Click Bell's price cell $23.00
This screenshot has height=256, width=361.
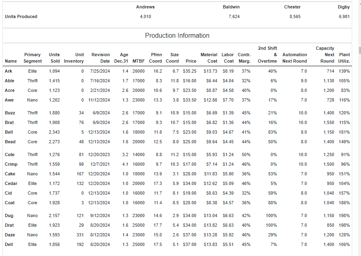[190, 132]
